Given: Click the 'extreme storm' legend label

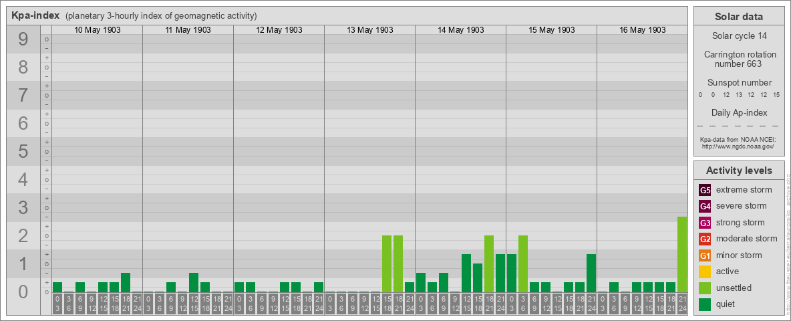Looking at the screenshot, I should click(744, 190).
